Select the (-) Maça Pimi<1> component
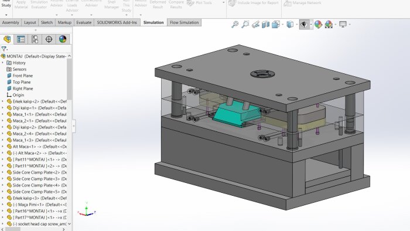 tap(36, 205)
